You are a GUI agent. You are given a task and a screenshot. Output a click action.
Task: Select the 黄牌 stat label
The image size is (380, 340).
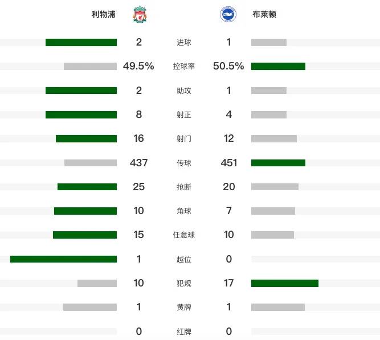point(184,308)
